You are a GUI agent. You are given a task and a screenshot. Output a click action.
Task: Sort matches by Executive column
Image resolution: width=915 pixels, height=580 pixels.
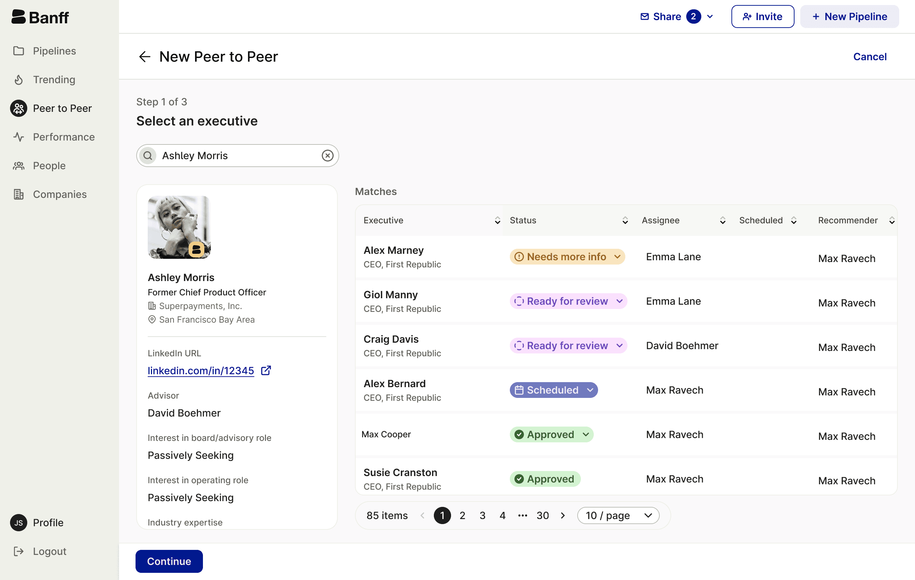pyautogui.click(x=497, y=221)
